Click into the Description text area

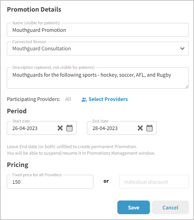(98, 78)
